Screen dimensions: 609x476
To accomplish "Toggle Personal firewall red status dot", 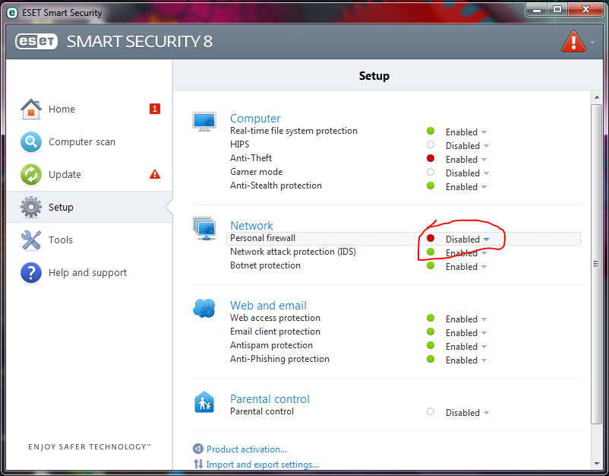I will point(431,238).
